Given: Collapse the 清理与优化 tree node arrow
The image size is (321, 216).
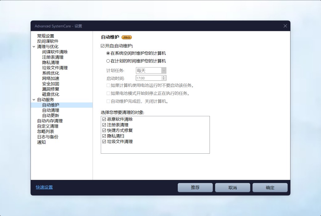Looking at the screenshot, I should 34,47.
